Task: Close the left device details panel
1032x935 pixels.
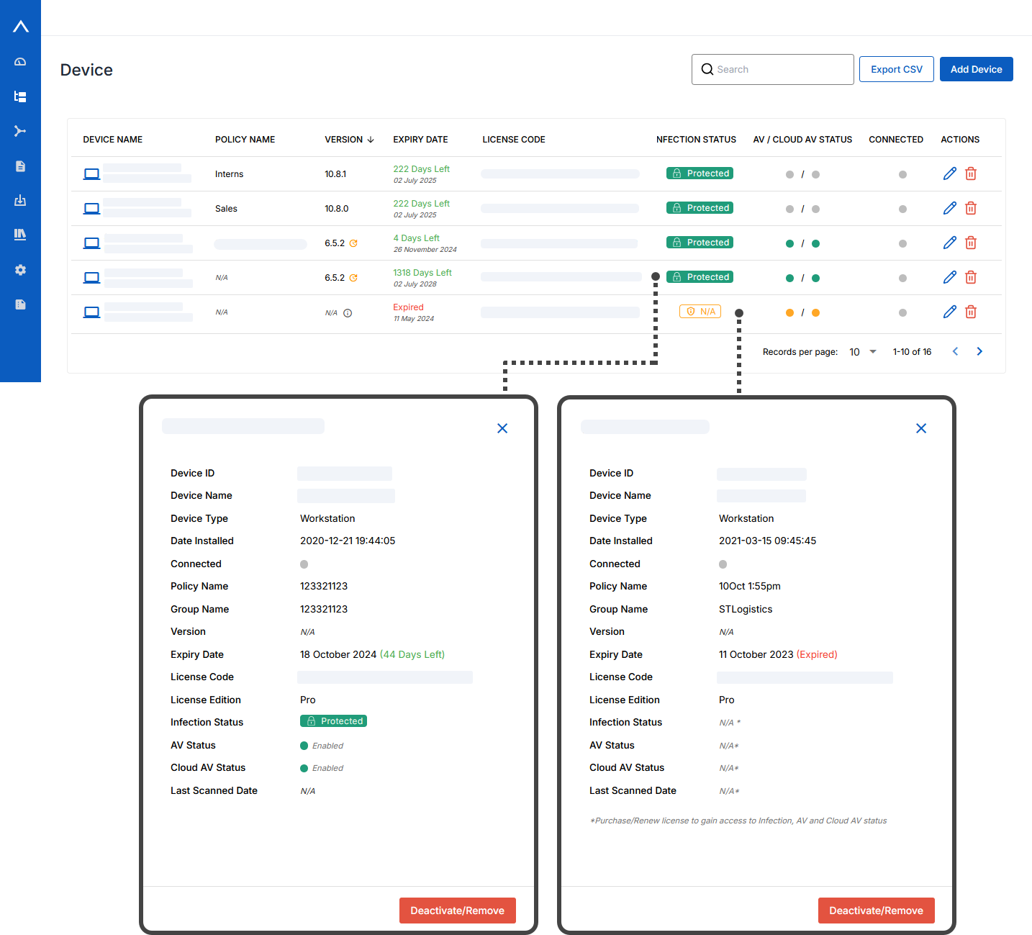Action: coord(502,428)
